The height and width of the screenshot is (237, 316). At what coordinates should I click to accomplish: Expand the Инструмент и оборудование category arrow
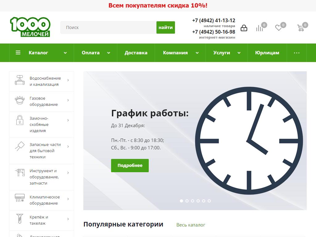(x=68, y=173)
